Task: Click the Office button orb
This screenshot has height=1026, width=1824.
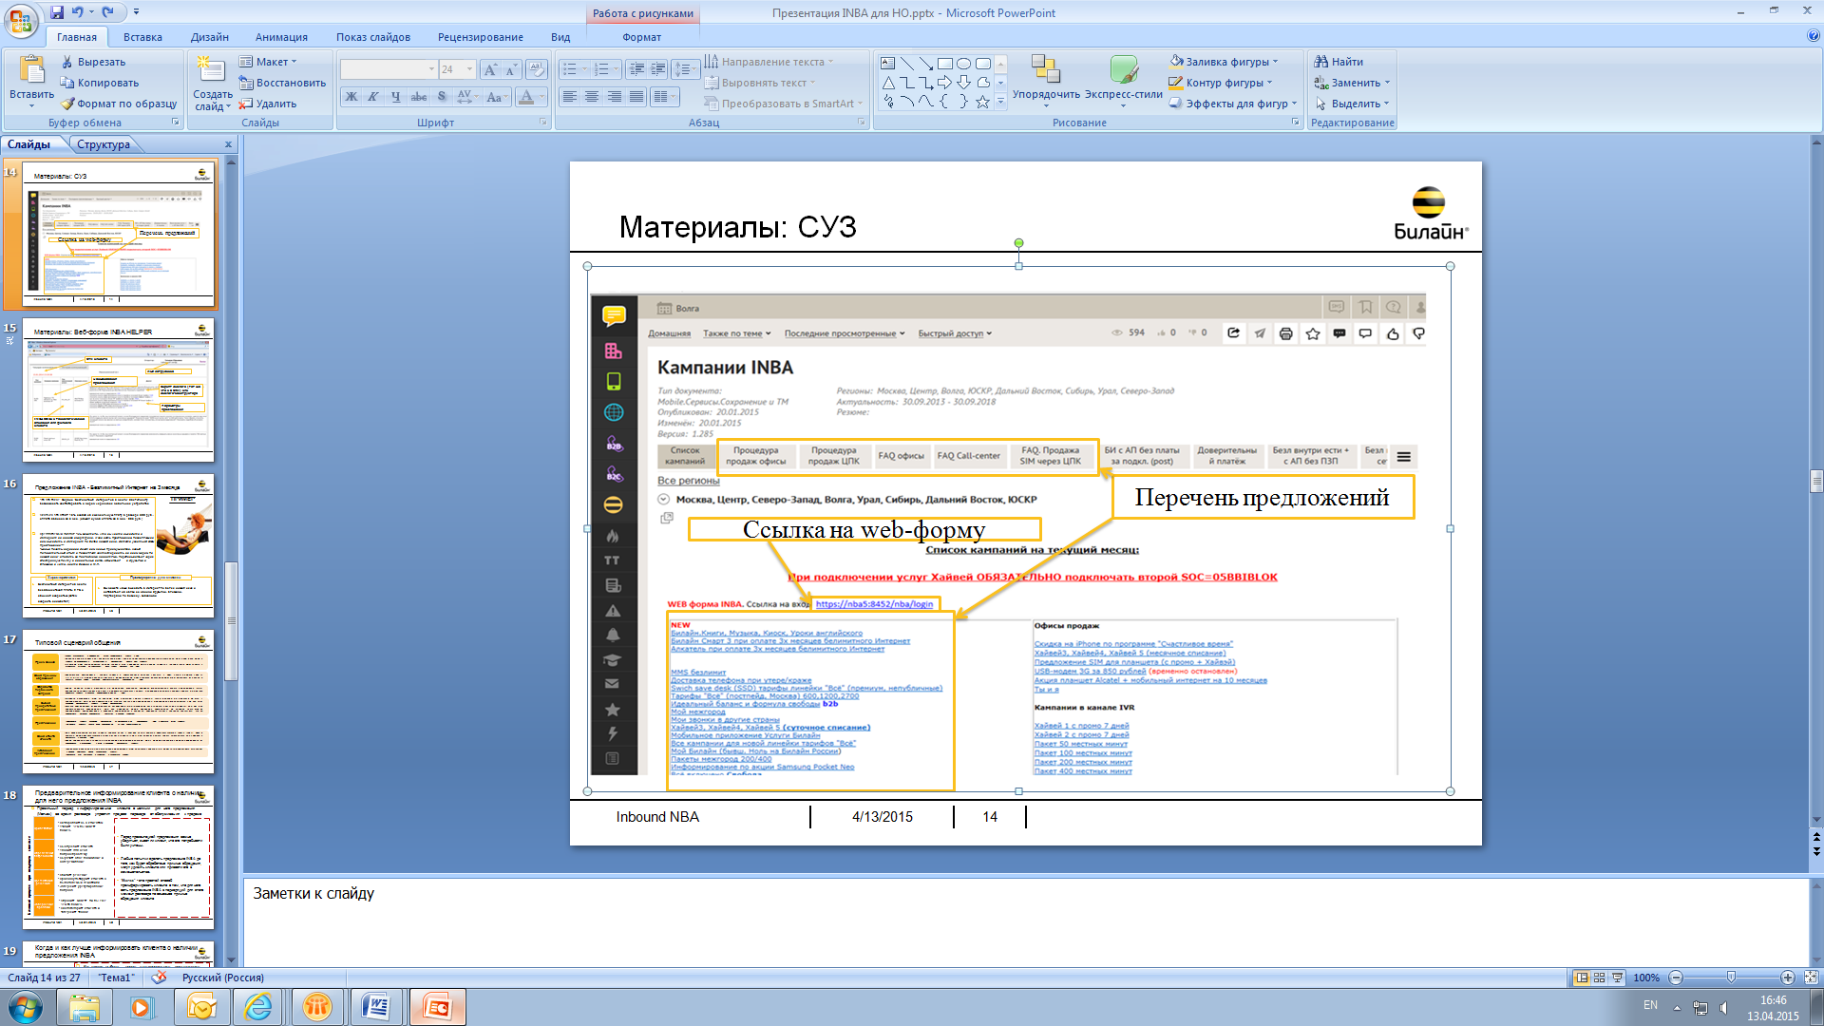Action: point(21,20)
